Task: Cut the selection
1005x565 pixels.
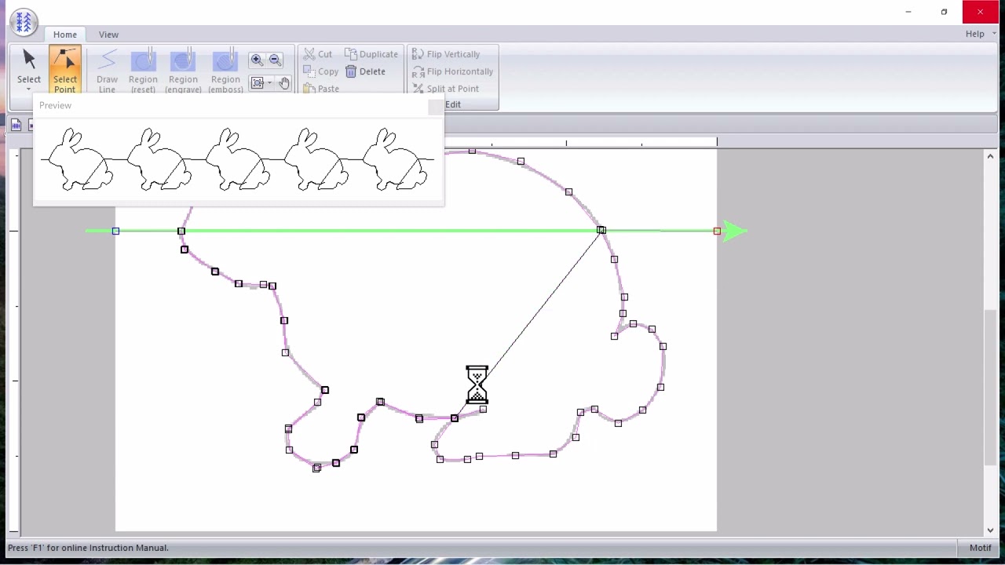Action: click(318, 54)
